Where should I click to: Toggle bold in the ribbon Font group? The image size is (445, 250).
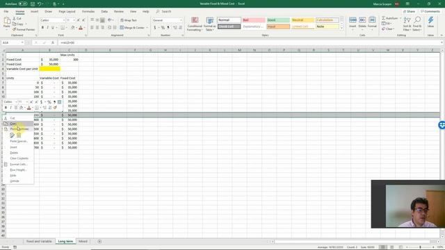coord(42,28)
